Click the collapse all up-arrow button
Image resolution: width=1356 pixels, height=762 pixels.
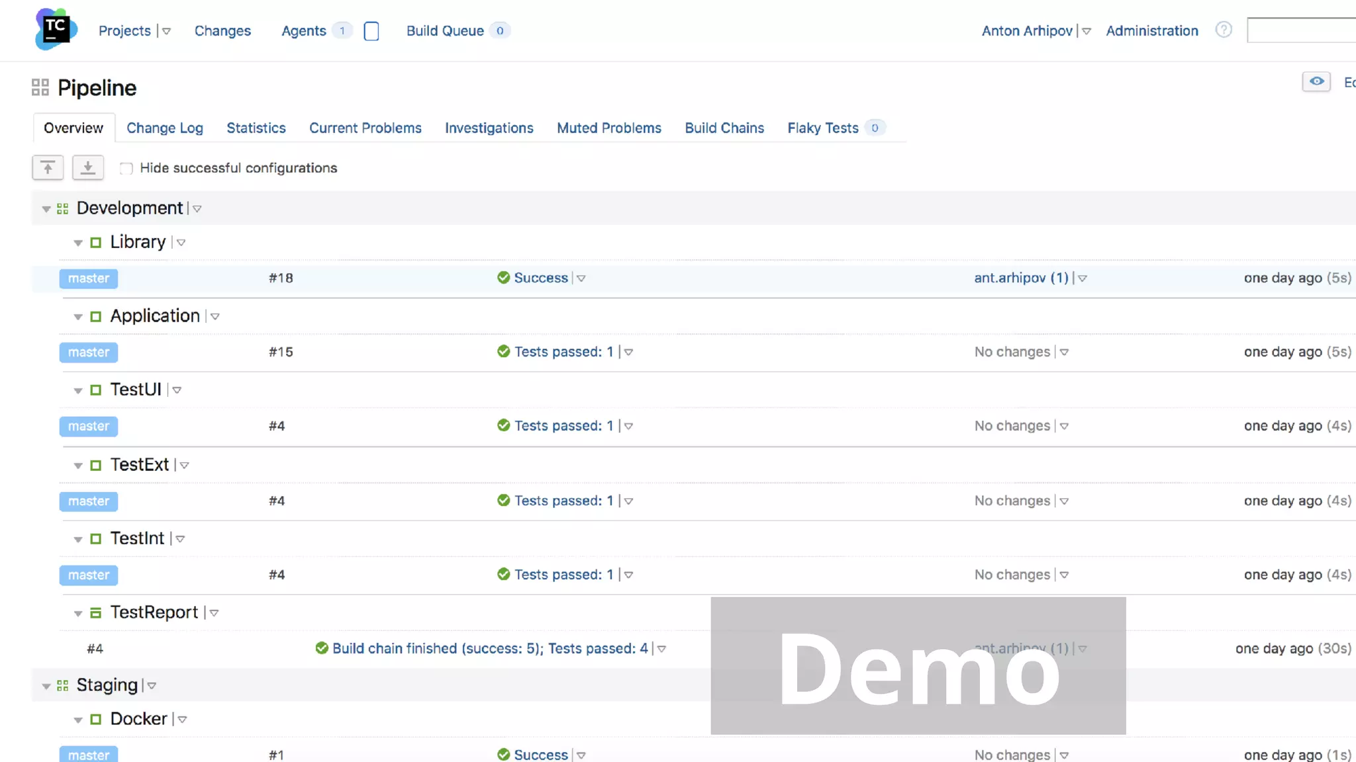coord(48,168)
